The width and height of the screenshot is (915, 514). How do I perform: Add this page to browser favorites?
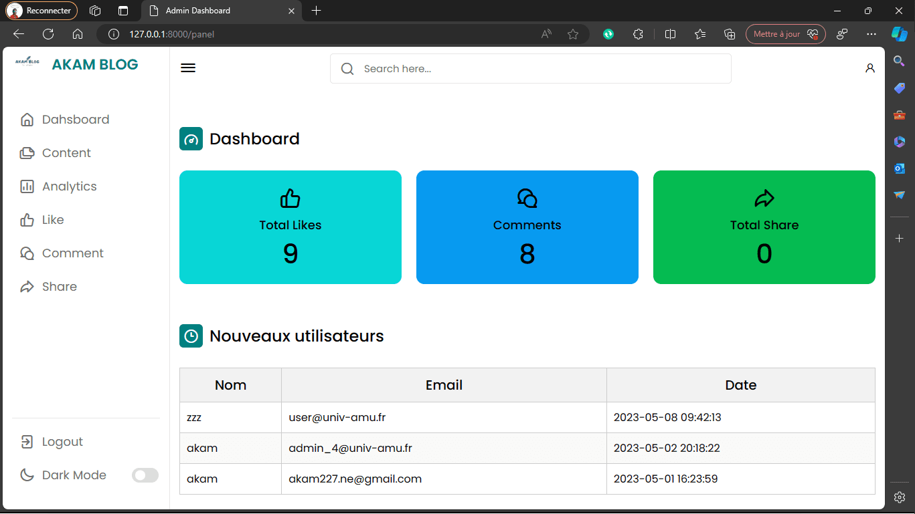tap(573, 34)
